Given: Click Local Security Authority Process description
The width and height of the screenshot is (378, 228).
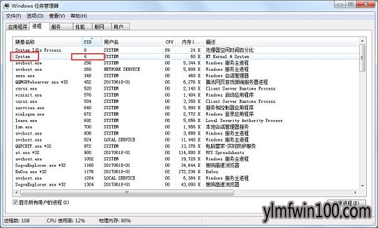Looking at the screenshot, I should tap(244, 121).
